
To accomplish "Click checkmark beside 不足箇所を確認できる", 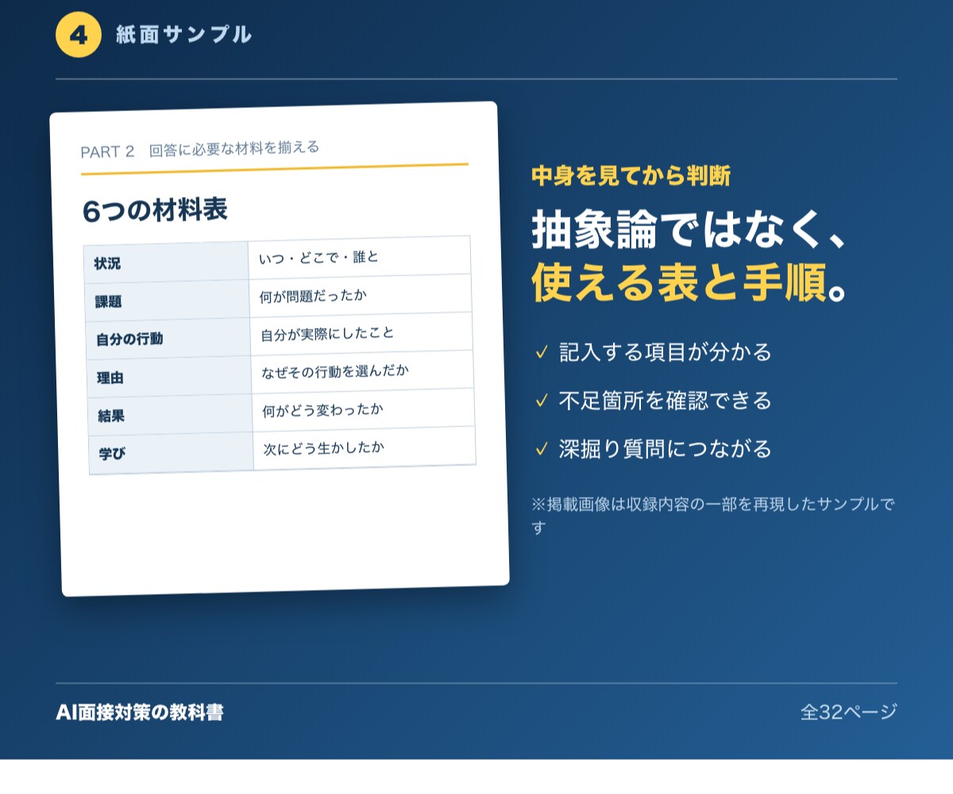I will [x=542, y=401].
